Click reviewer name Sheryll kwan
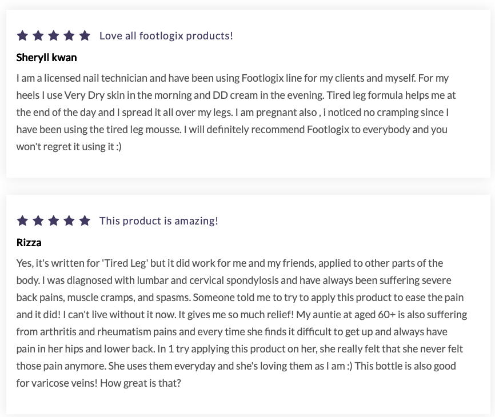 [46, 57]
